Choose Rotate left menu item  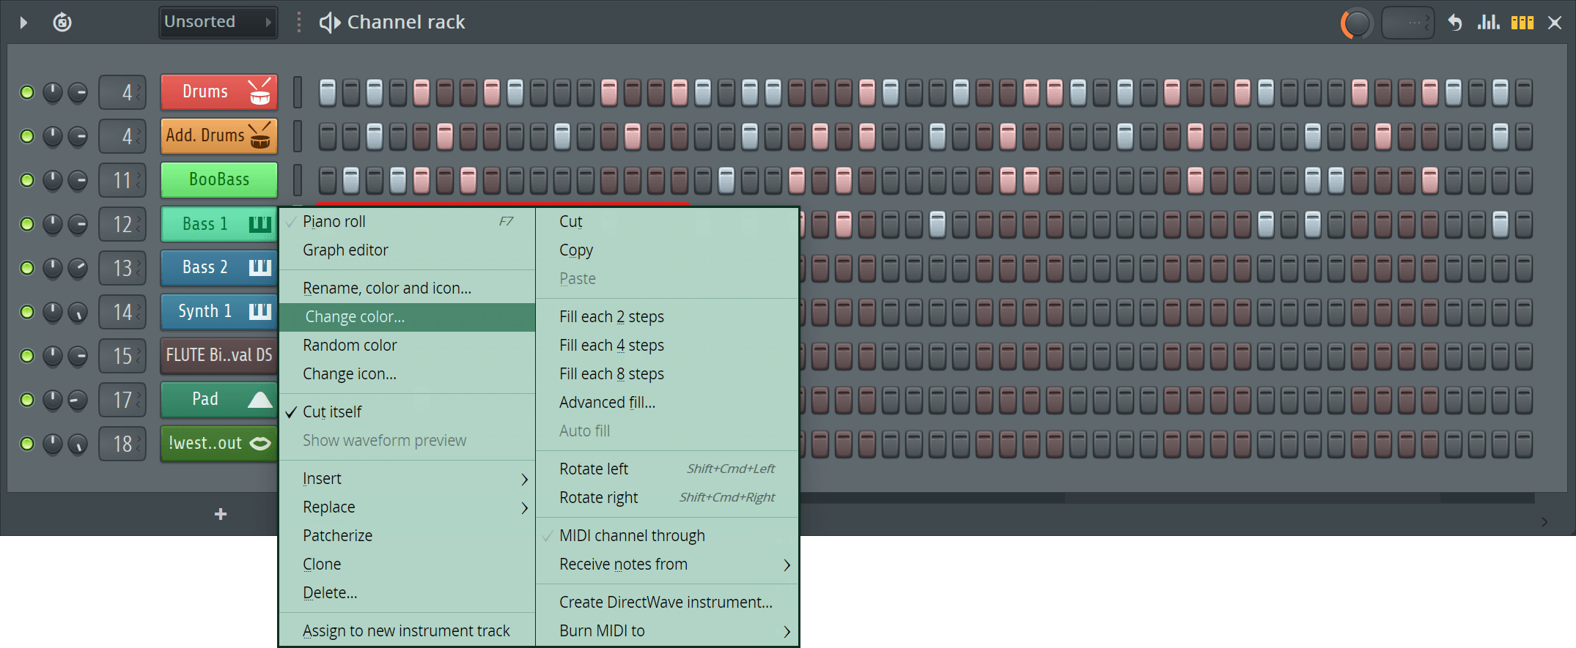pos(667,469)
